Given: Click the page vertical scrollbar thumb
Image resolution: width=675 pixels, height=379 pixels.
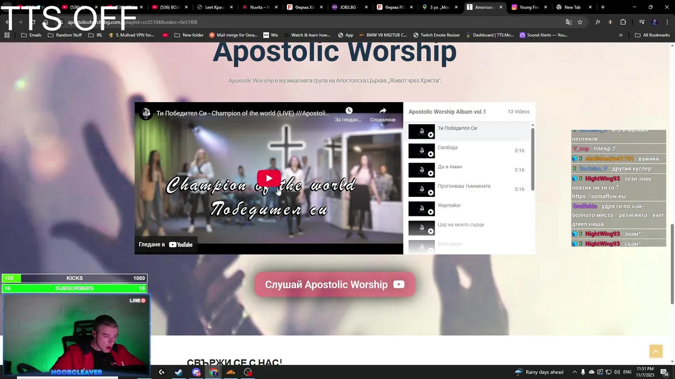Looking at the screenshot, I should [x=672, y=263].
